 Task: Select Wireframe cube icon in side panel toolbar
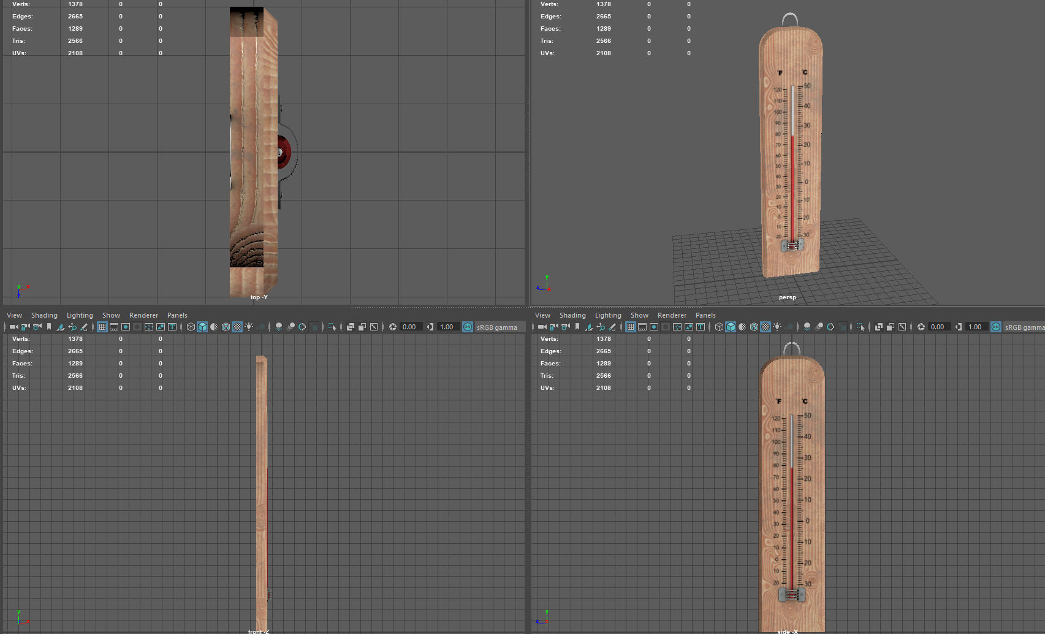[719, 327]
